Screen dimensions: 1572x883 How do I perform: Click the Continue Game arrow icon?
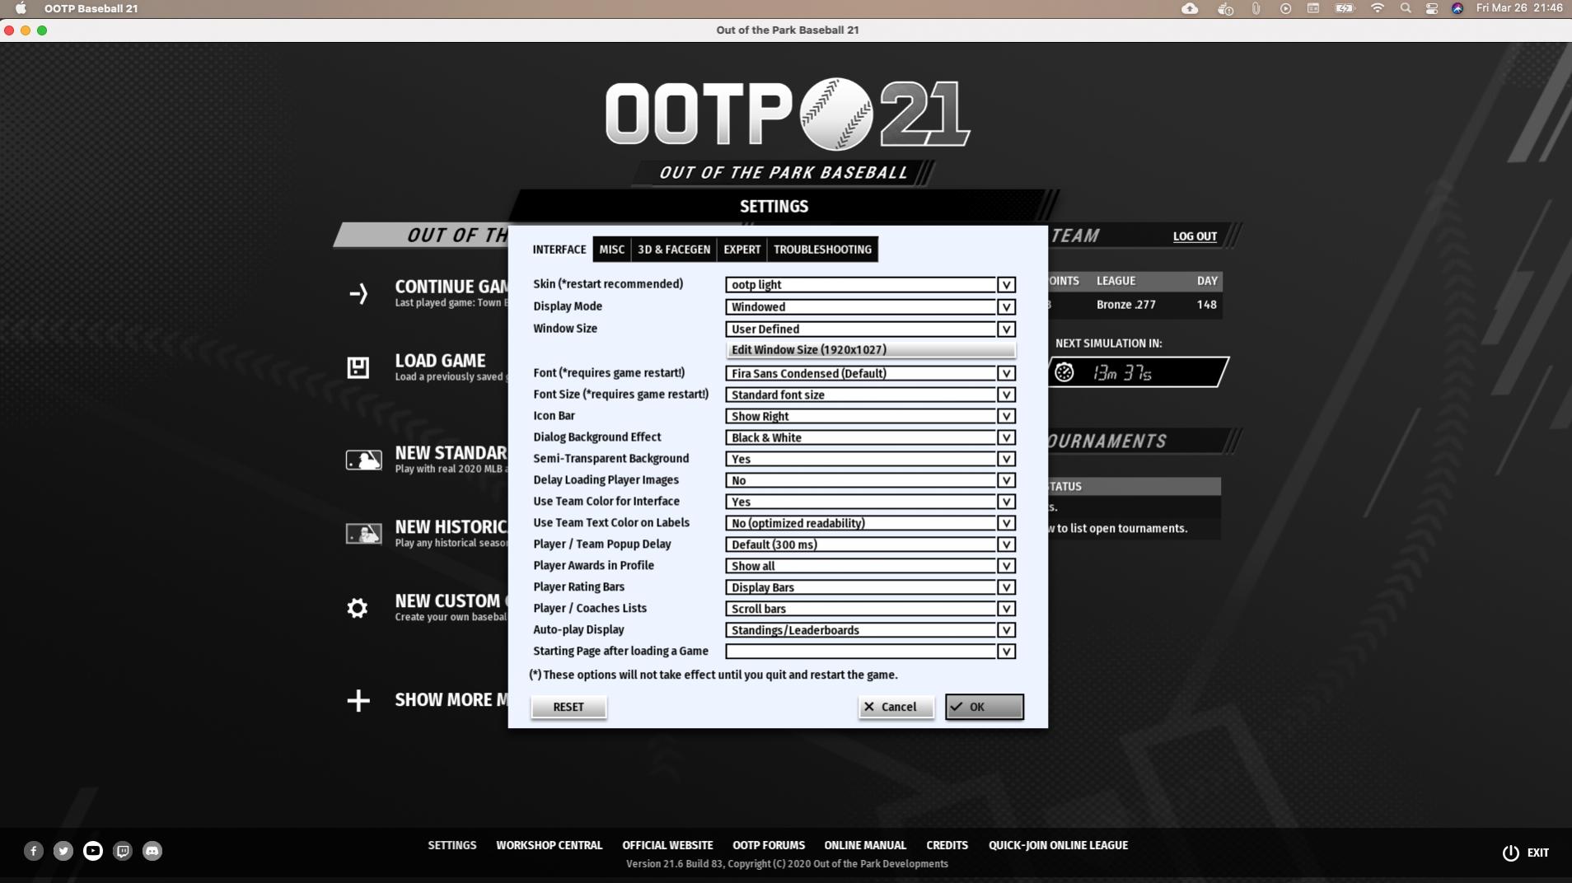click(x=358, y=293)
